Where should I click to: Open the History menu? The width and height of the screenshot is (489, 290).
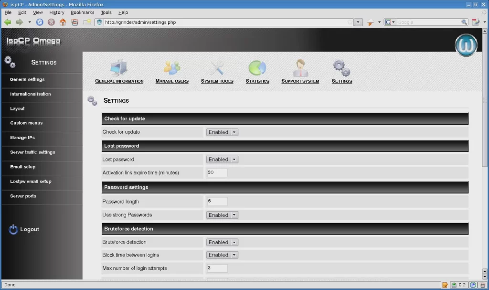[x=57, y=12]
